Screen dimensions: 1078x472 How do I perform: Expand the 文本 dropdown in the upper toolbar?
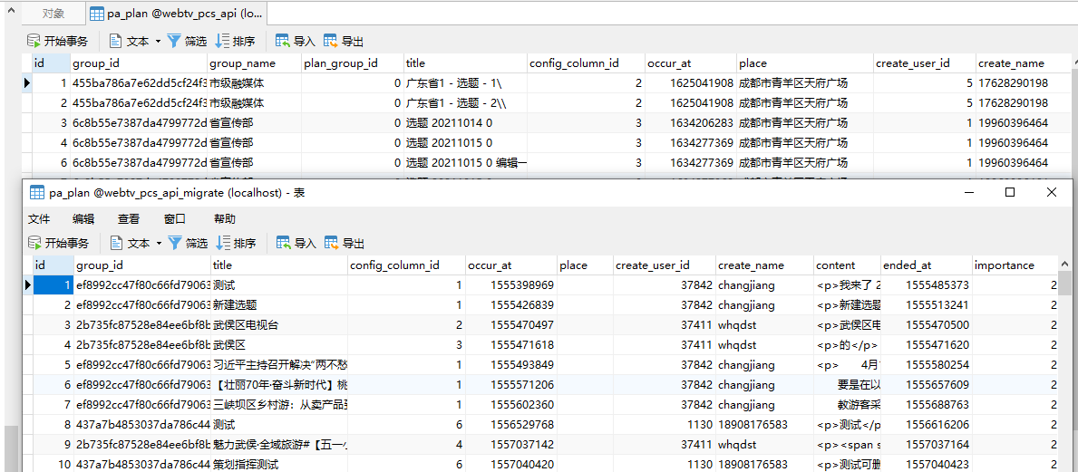pyautogui.click(x=158, y=42)
